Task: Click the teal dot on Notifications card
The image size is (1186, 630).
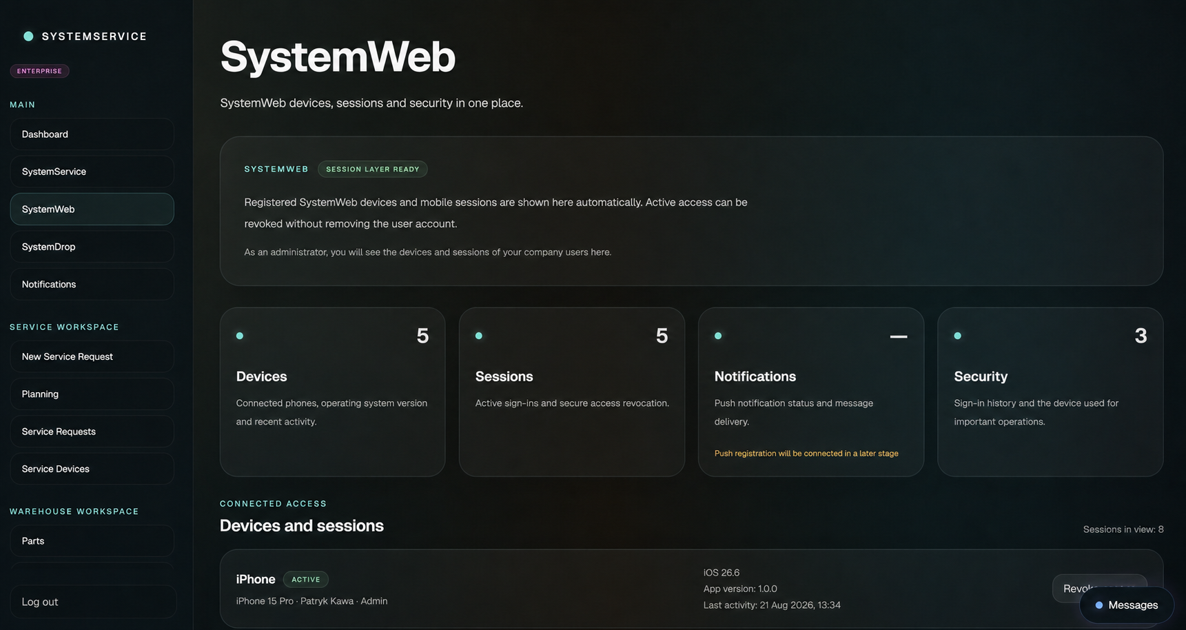Action: [x=718, y=336]
